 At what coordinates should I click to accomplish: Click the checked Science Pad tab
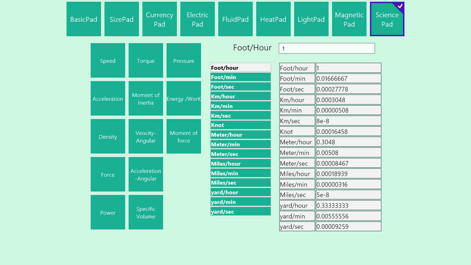pos(387,19)
